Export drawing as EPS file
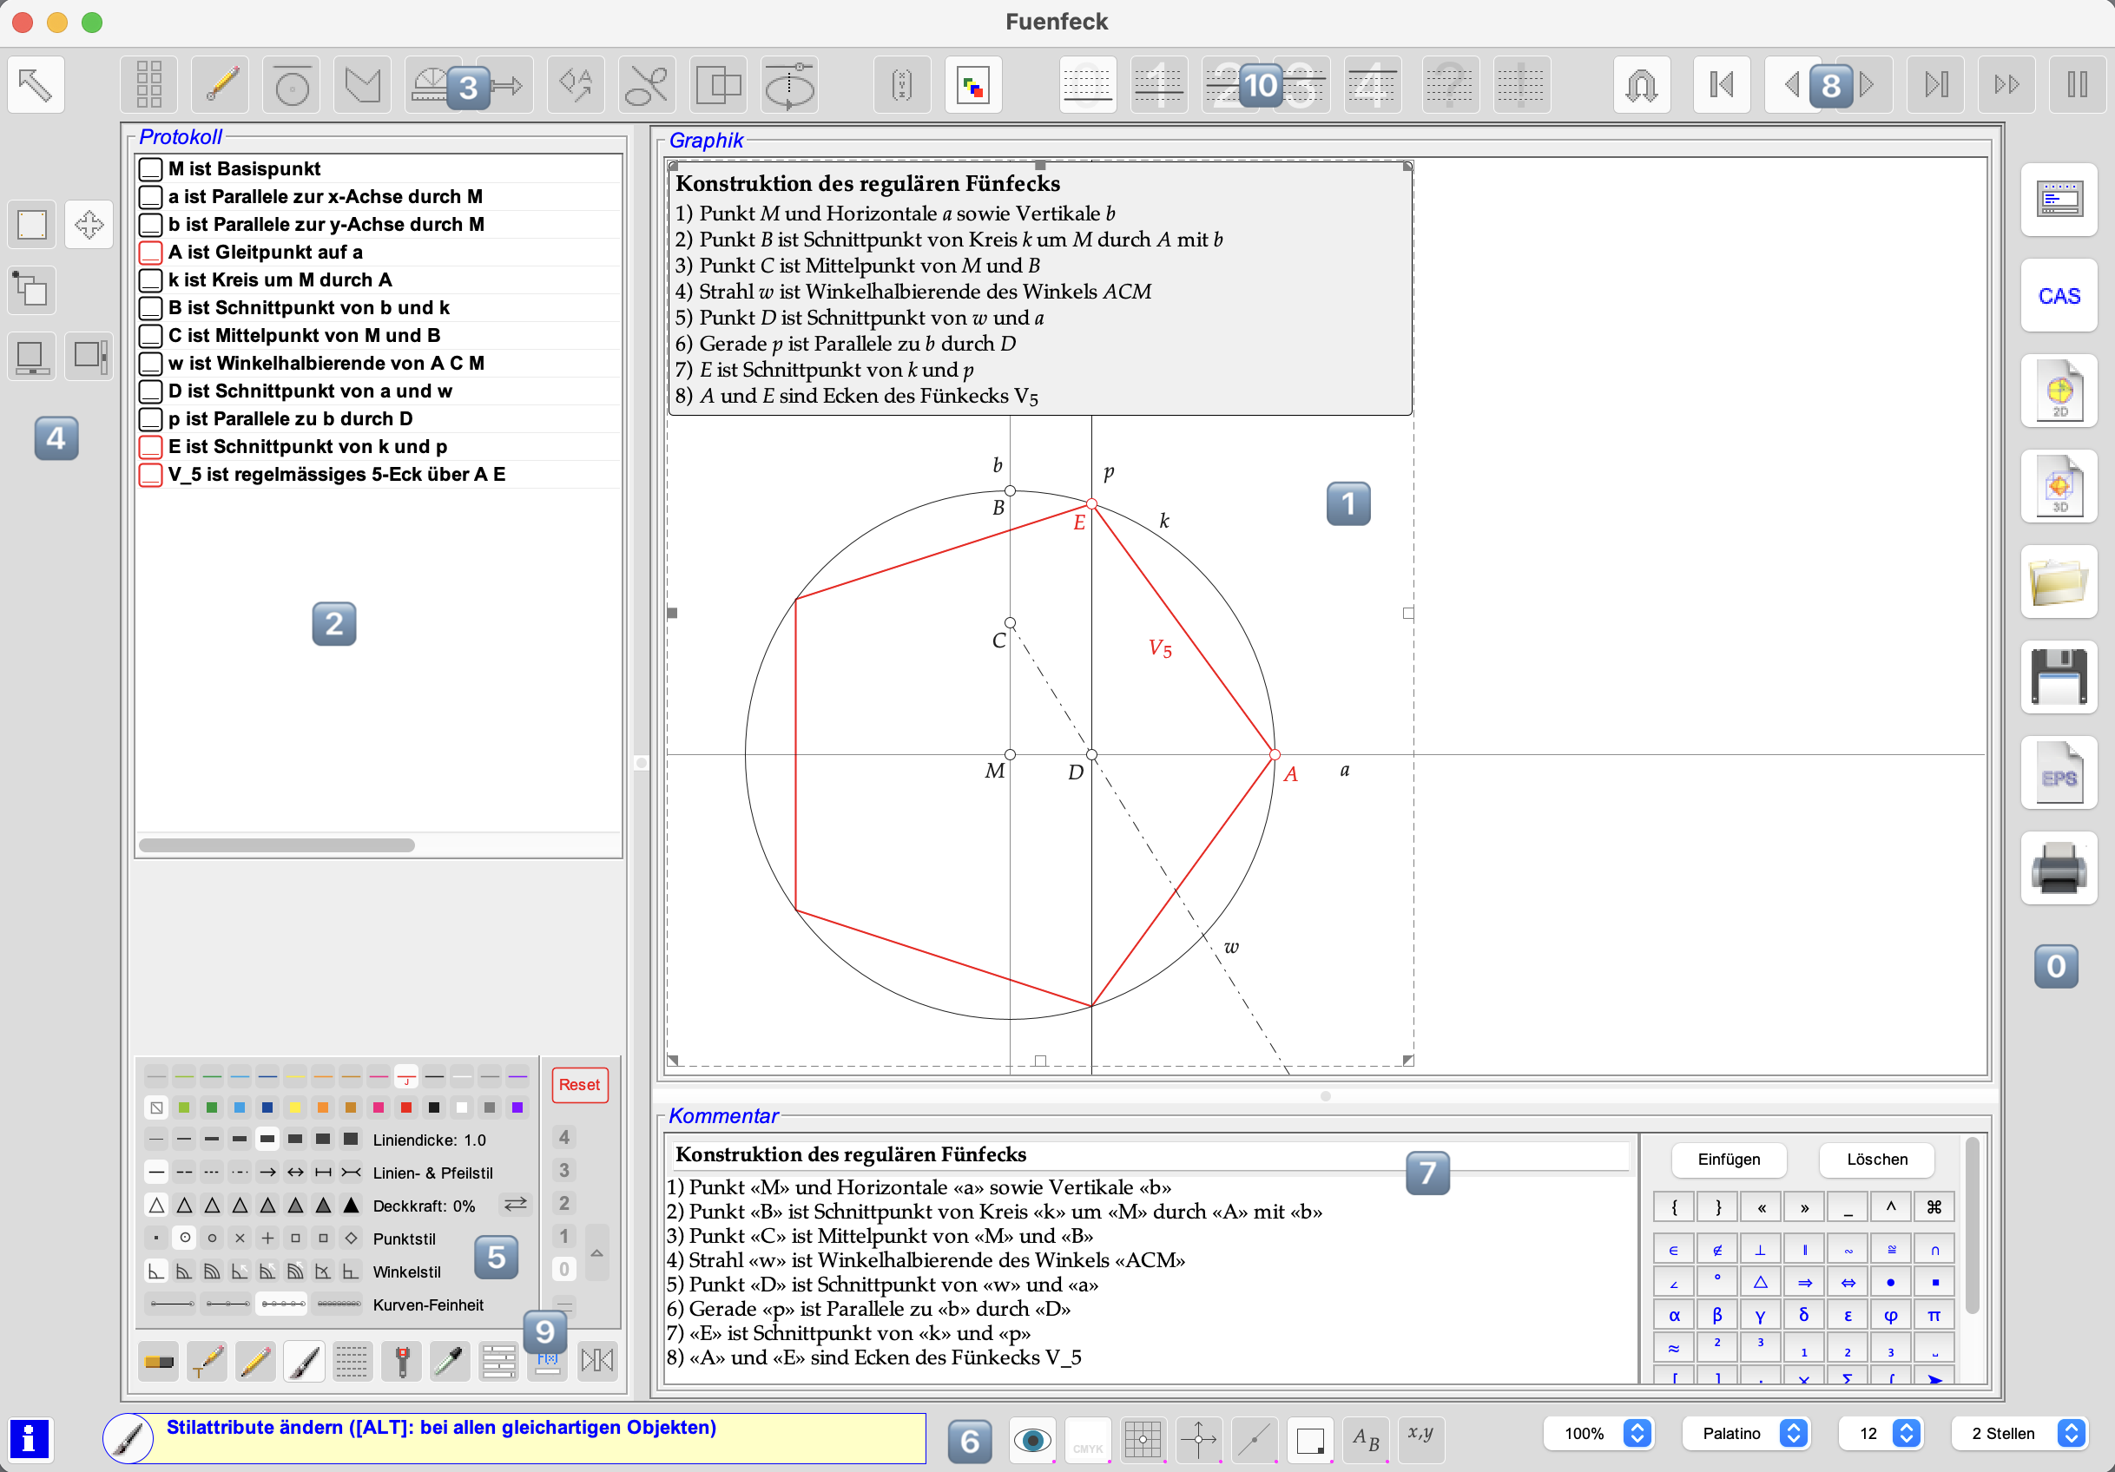 click(2058, 774)
